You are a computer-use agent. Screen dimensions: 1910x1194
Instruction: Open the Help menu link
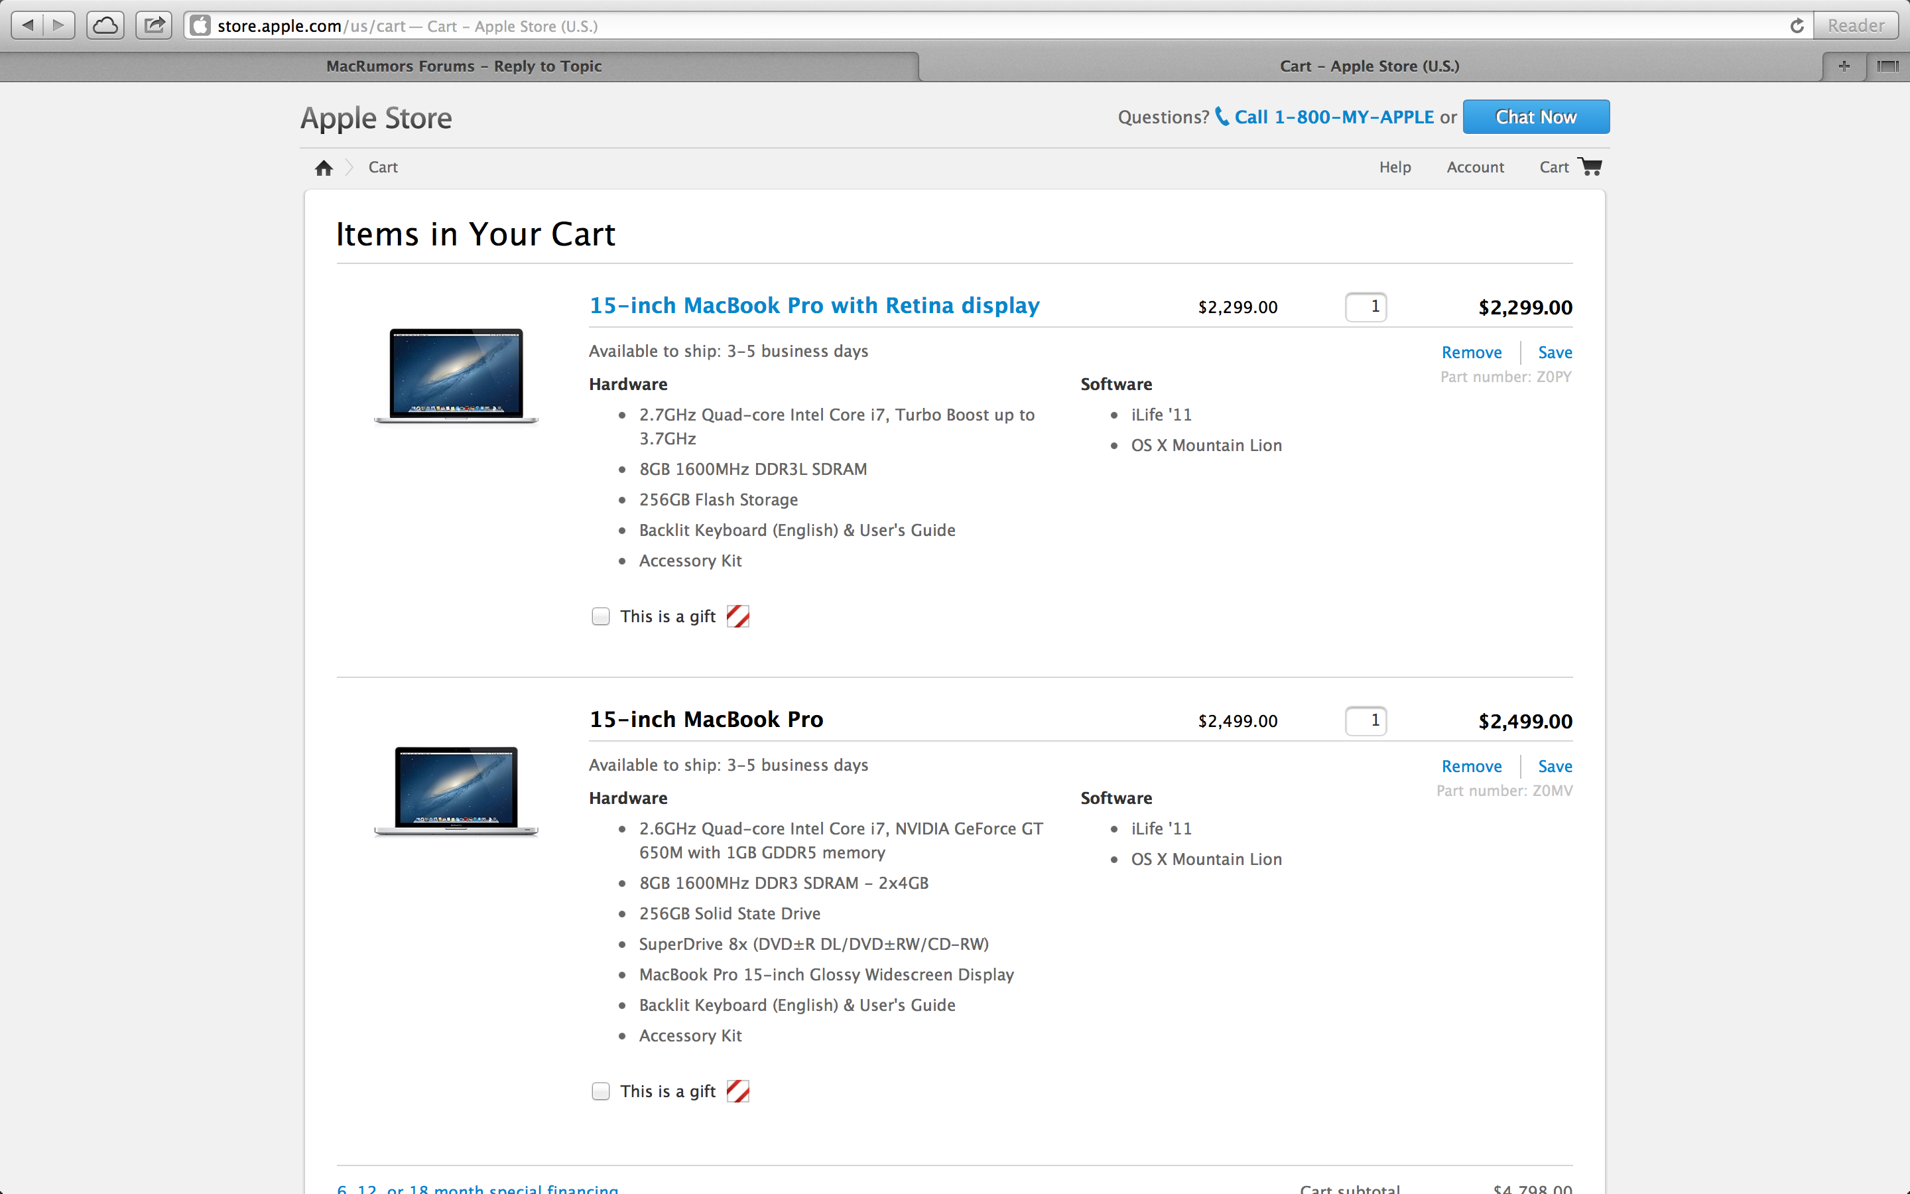(1395, 167)
